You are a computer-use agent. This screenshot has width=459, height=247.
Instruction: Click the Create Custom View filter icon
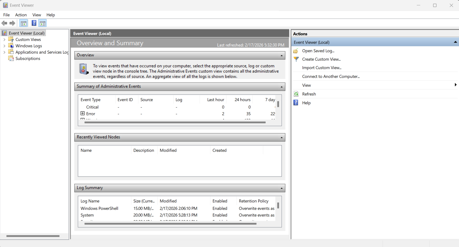pyautogui.click(x=296, y=59)
